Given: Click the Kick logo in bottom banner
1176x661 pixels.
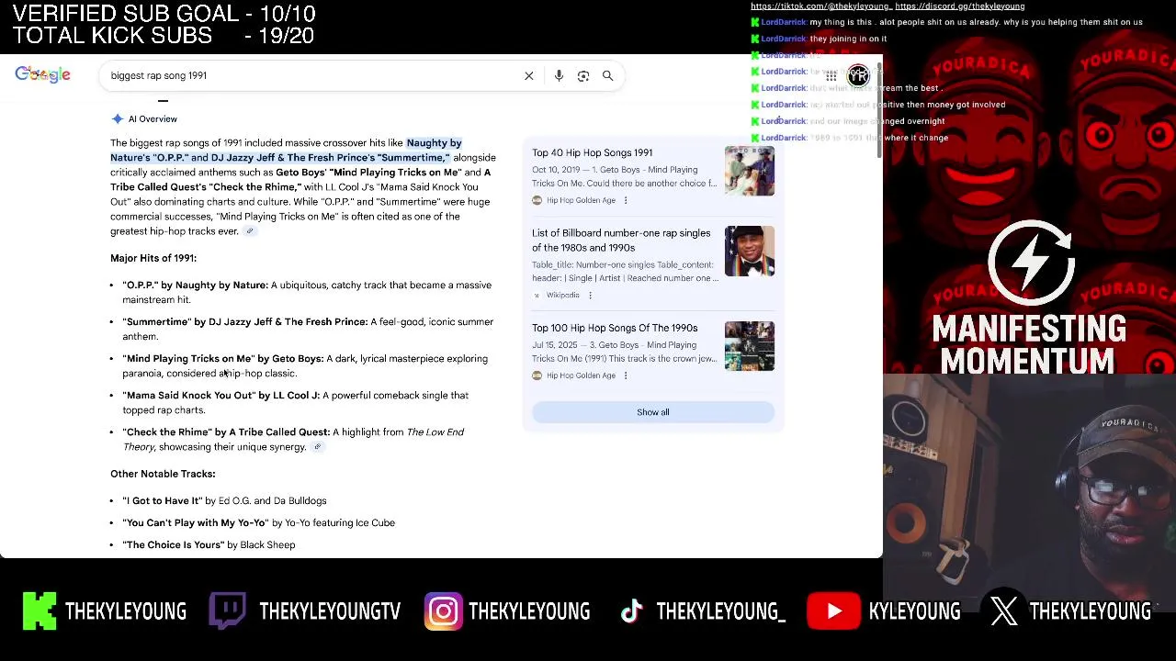Looking at the screenshot, I should tap(40, 611).
